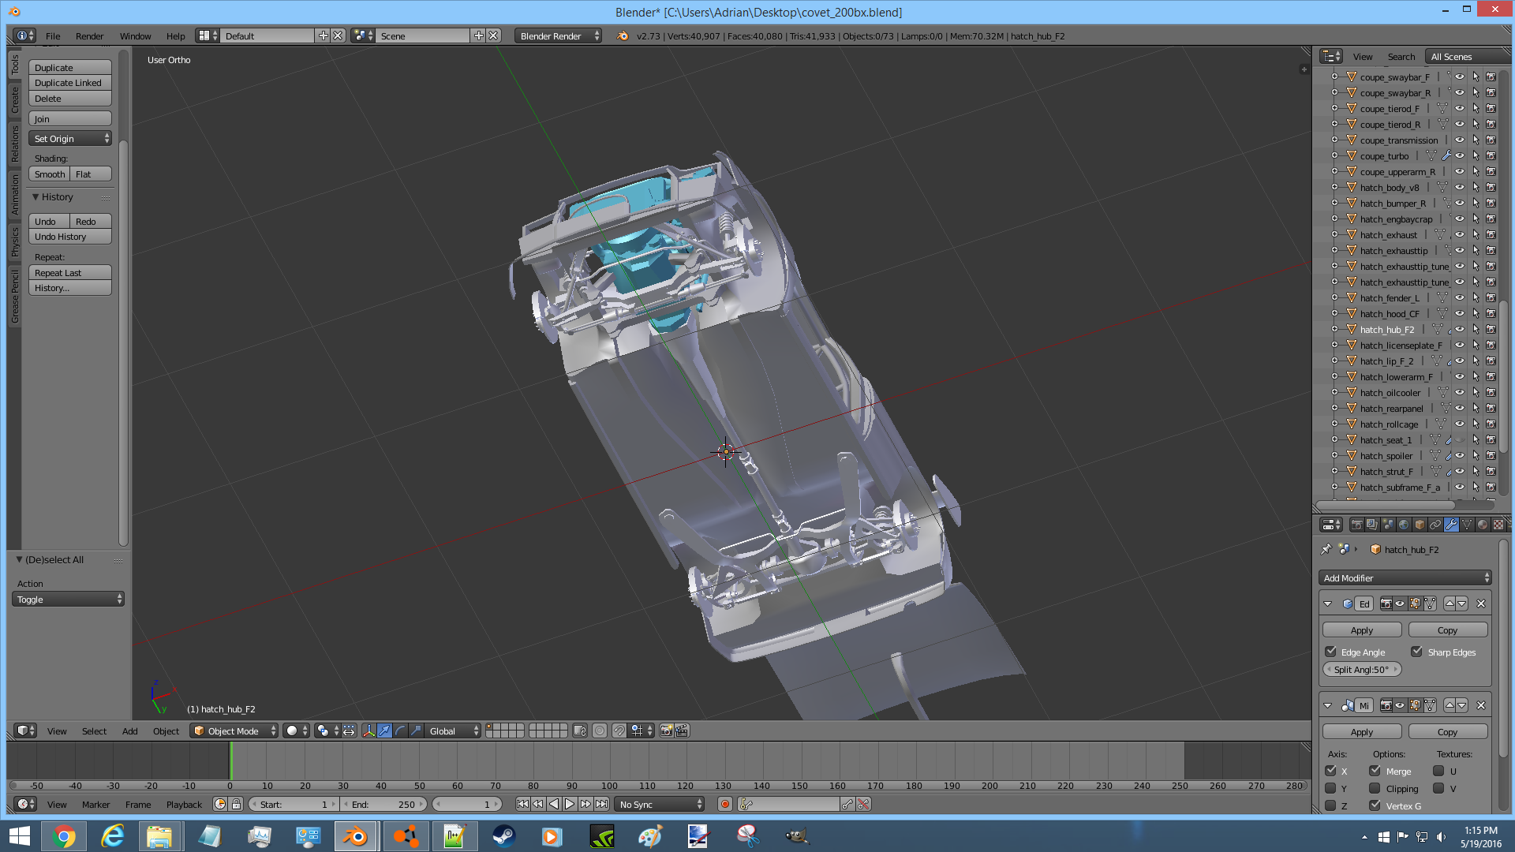Open the File menu
The height and width of the screenshot is (852, 1515).
click(x=53, y=36)
